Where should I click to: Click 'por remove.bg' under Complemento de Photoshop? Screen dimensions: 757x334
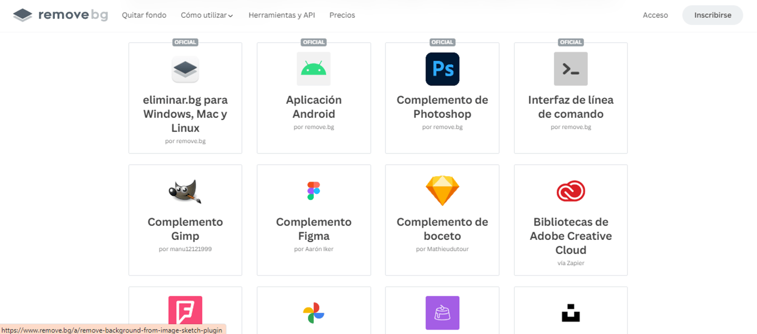(x=442, y=127)
